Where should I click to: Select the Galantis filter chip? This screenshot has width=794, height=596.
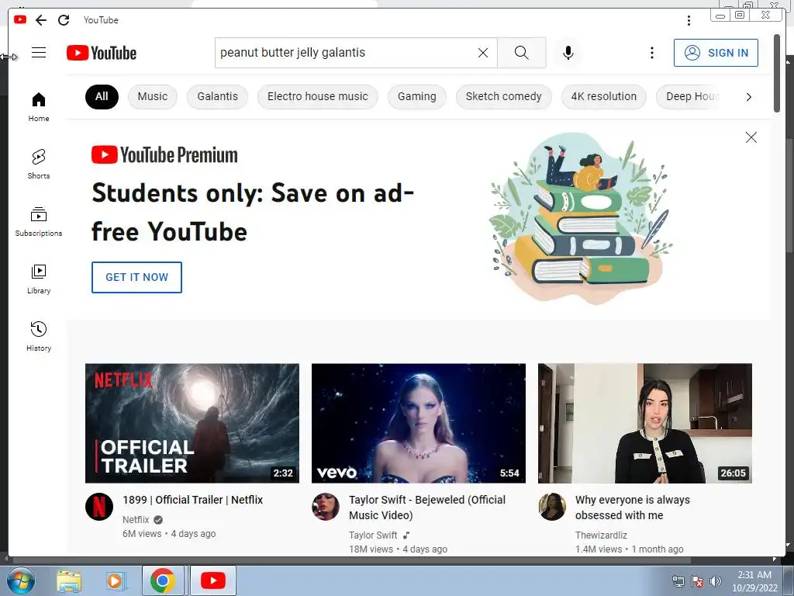[217, 96]
